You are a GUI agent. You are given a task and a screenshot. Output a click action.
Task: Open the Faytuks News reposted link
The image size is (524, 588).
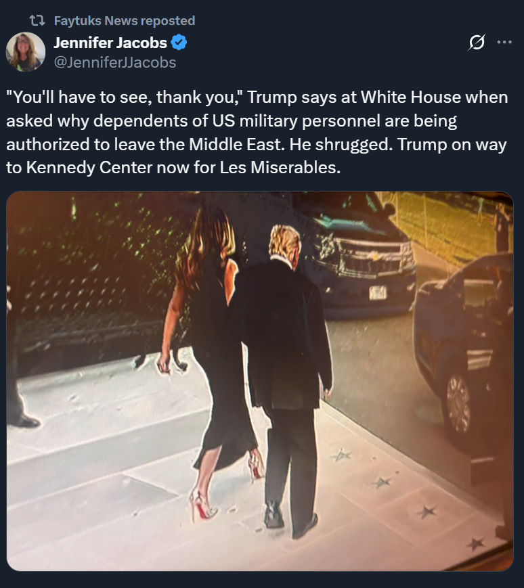[x=124, y=20]
